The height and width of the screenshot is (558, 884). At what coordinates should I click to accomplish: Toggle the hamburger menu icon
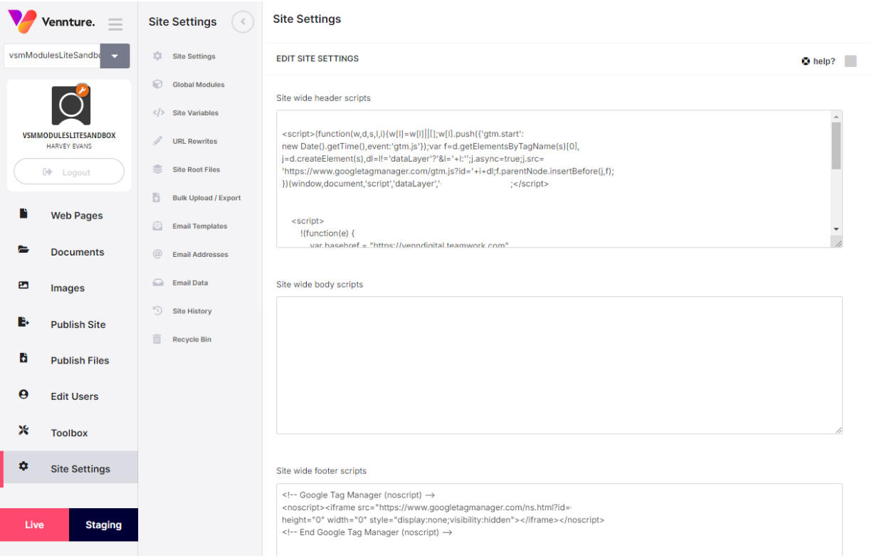115,24
